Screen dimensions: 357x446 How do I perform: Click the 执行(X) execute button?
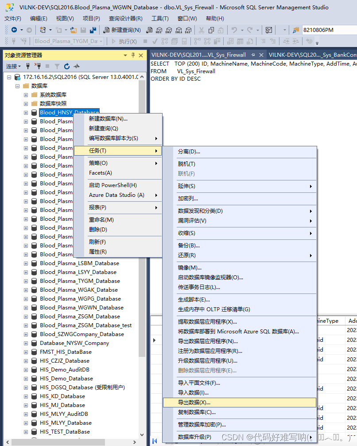pos(124,42)
